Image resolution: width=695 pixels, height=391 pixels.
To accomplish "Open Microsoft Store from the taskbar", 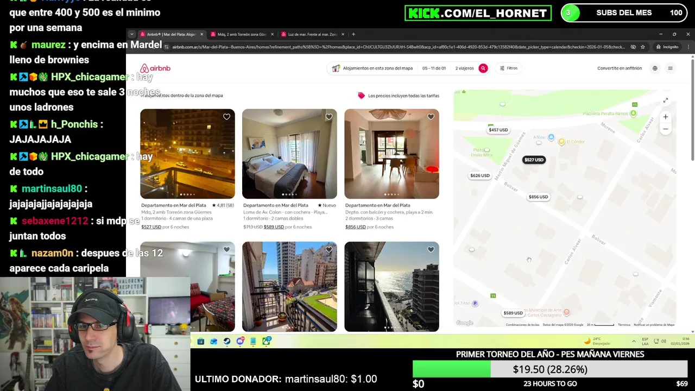I will (x=201, y=341).
